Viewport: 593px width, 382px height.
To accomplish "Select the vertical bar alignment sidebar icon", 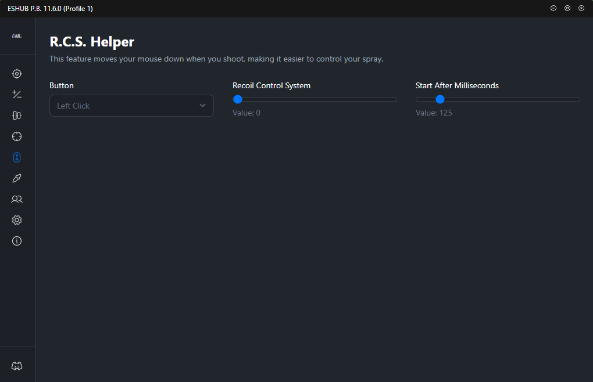I will coord(17,116).
